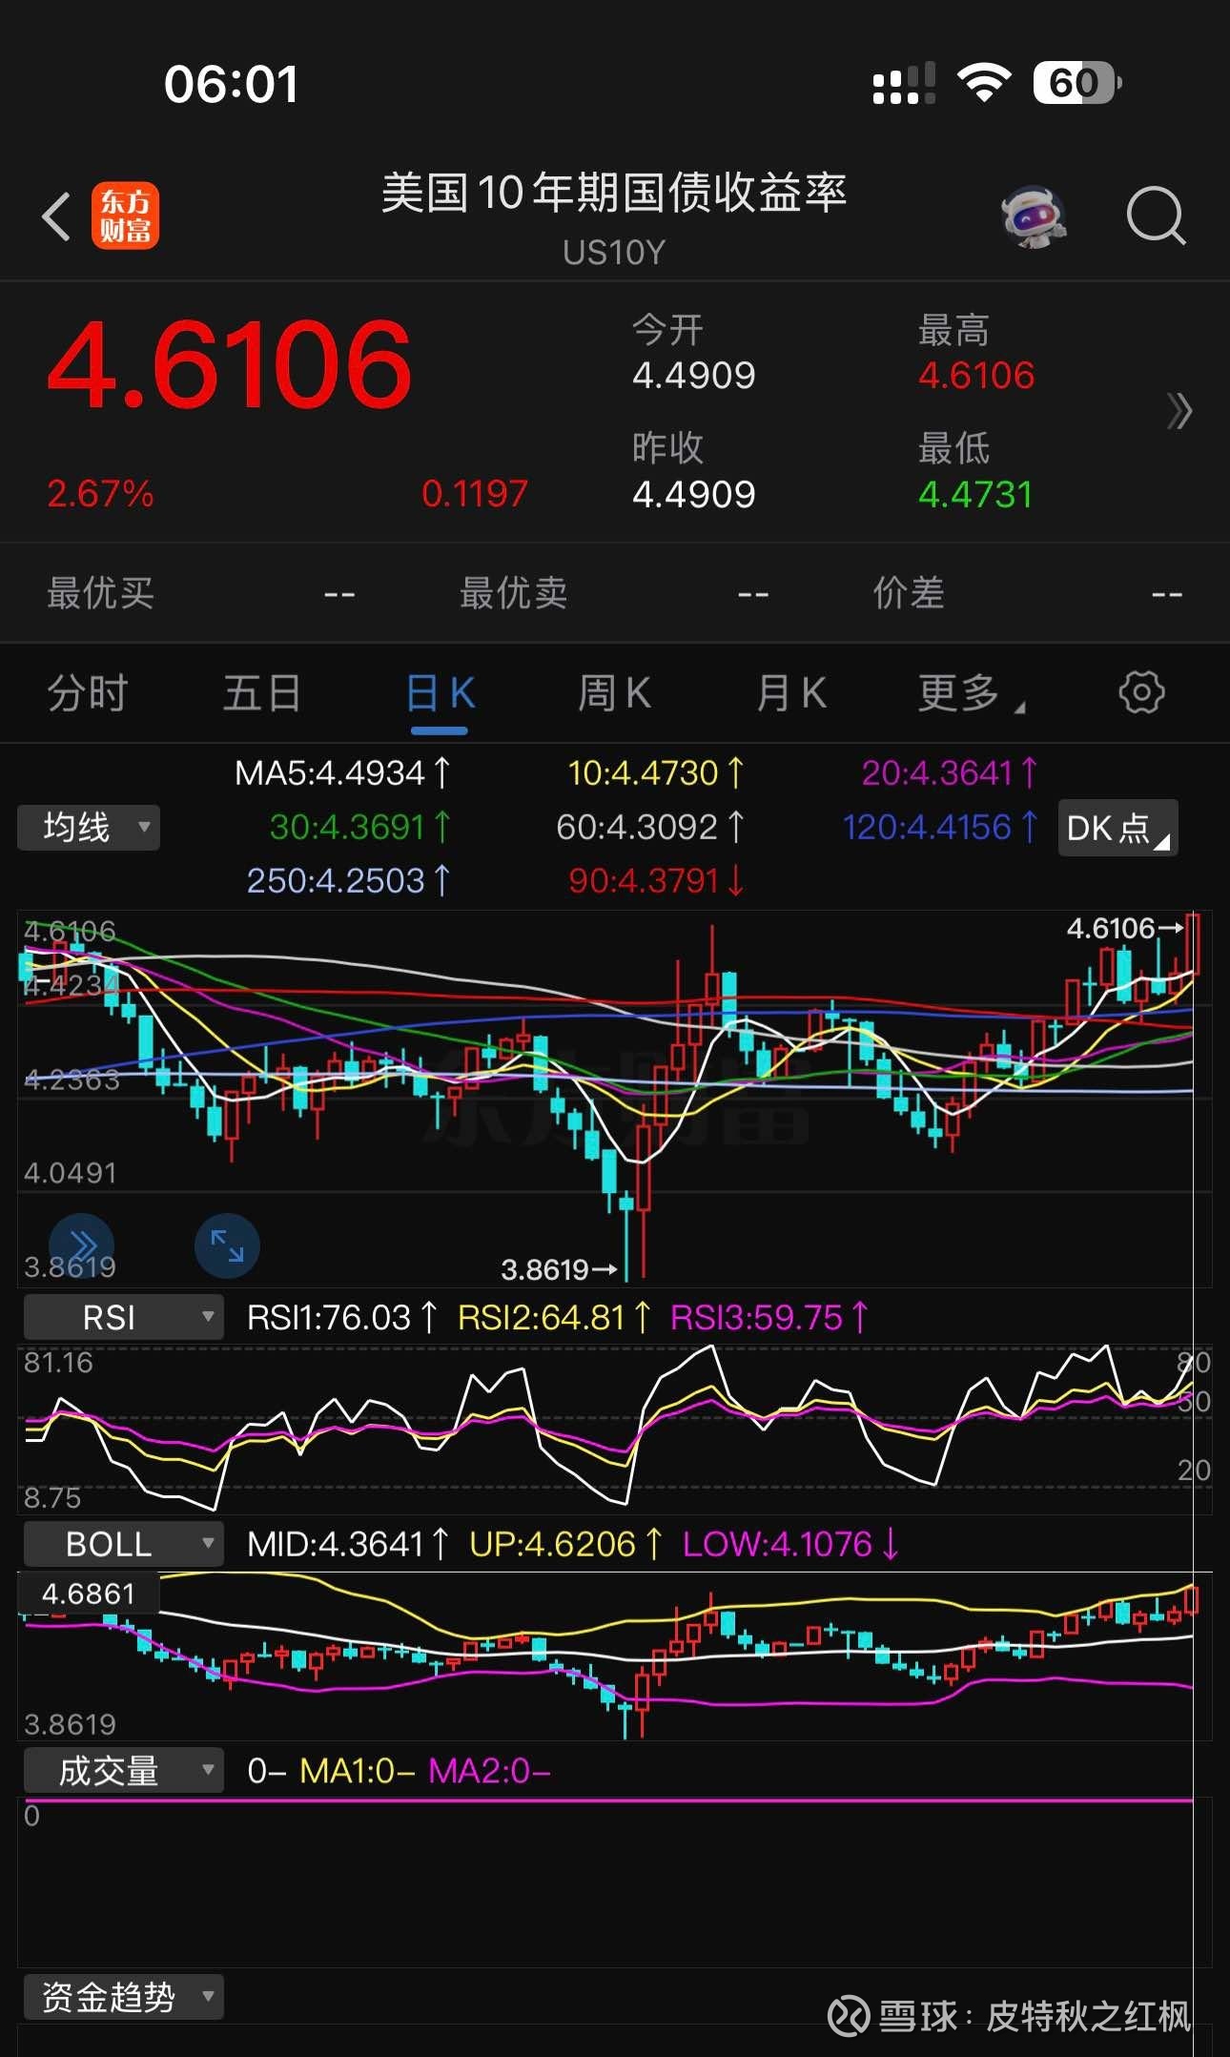Open the 成交量 indicator dropdown
The height and width of the screenshot is (2057, 1230).
point(123,1771)
